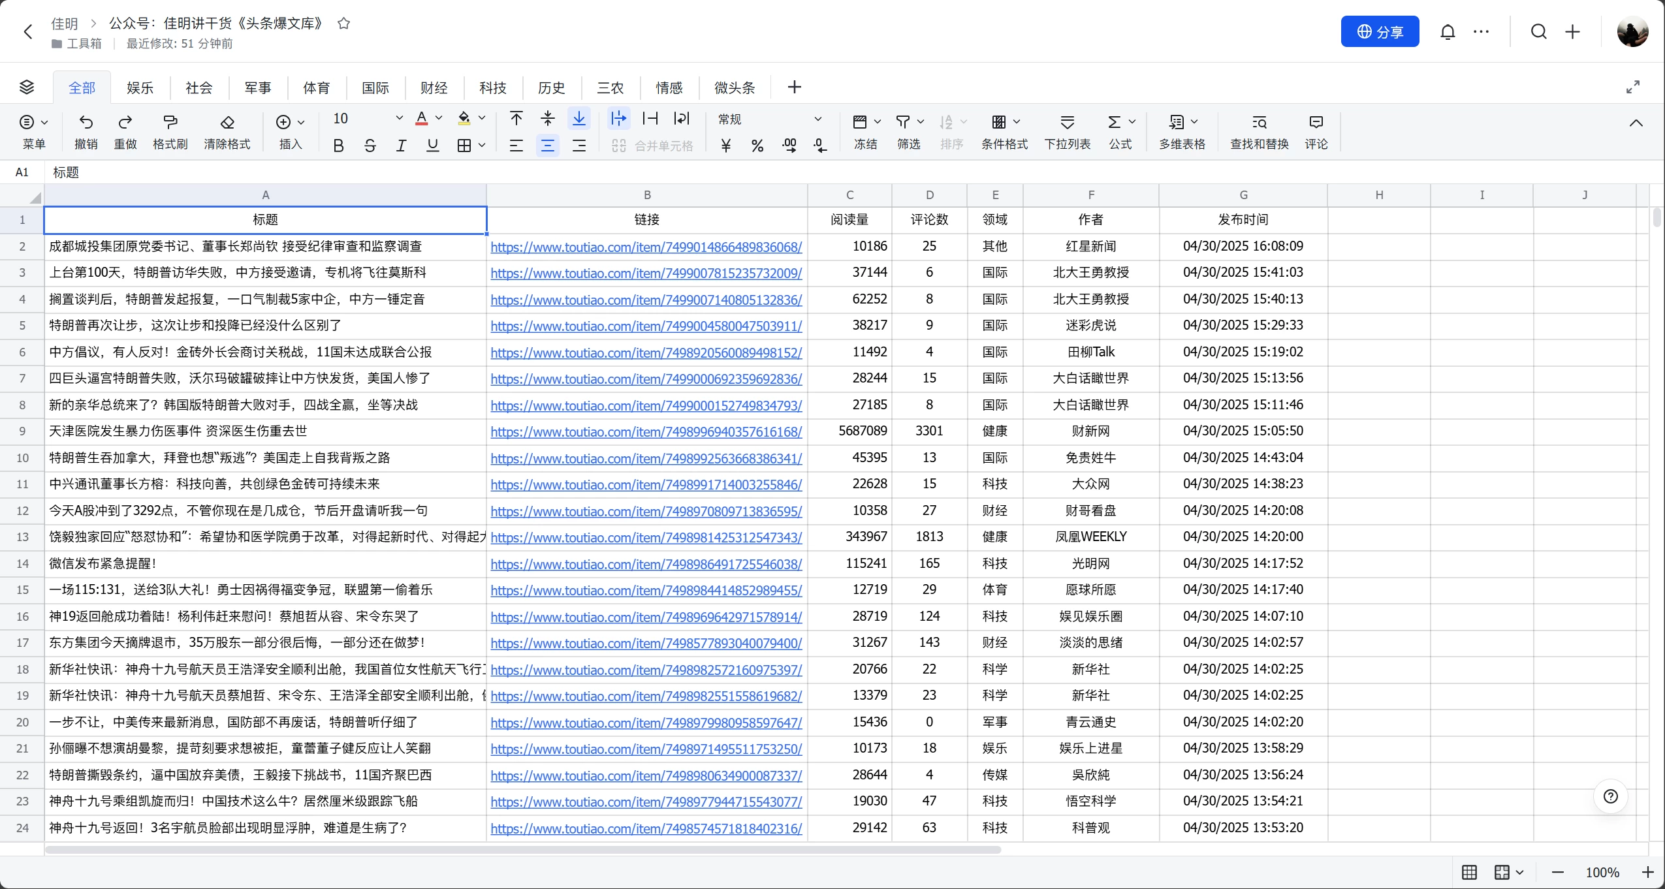Toggle italic formatting

click(401, 146)
